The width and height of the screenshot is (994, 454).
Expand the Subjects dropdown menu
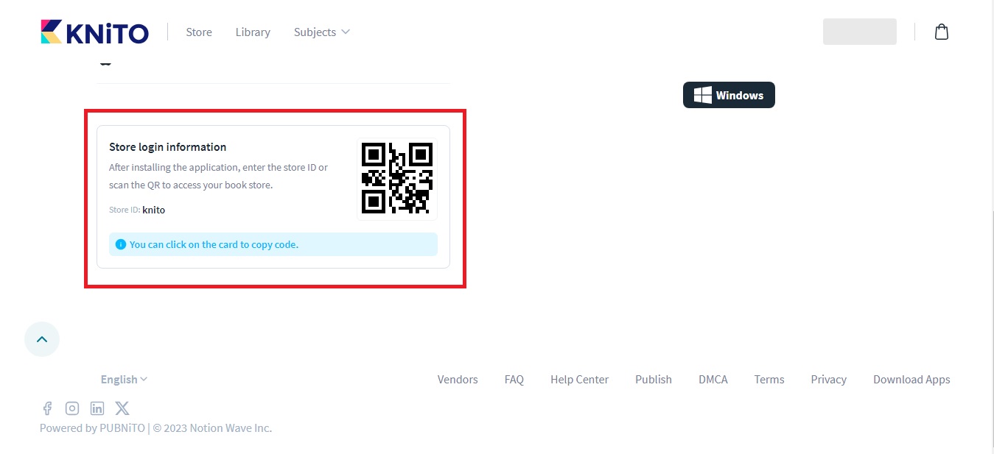coord(321,32)
